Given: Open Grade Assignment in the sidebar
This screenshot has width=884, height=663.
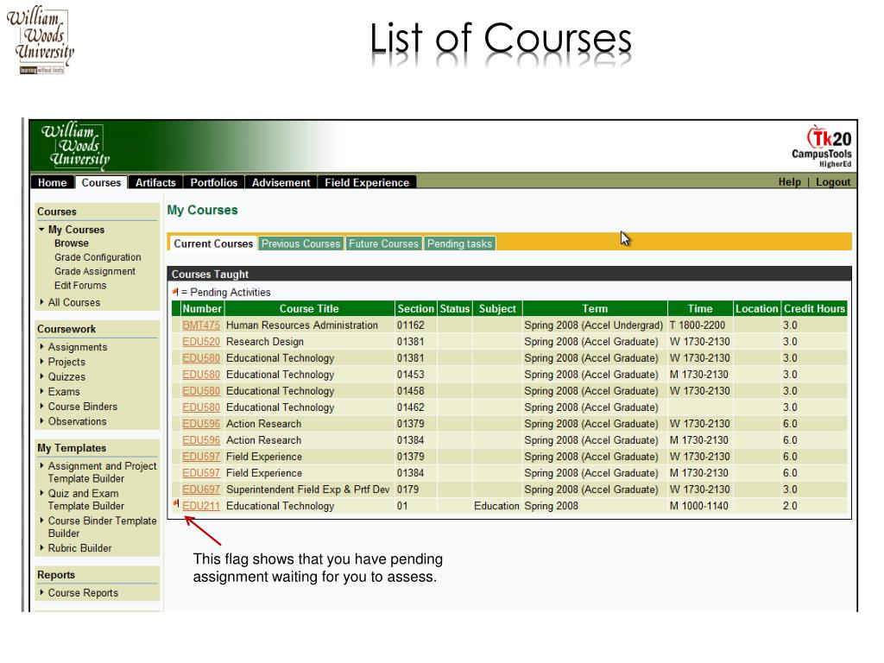Looking at the screenshot, I should pos(95,271).
